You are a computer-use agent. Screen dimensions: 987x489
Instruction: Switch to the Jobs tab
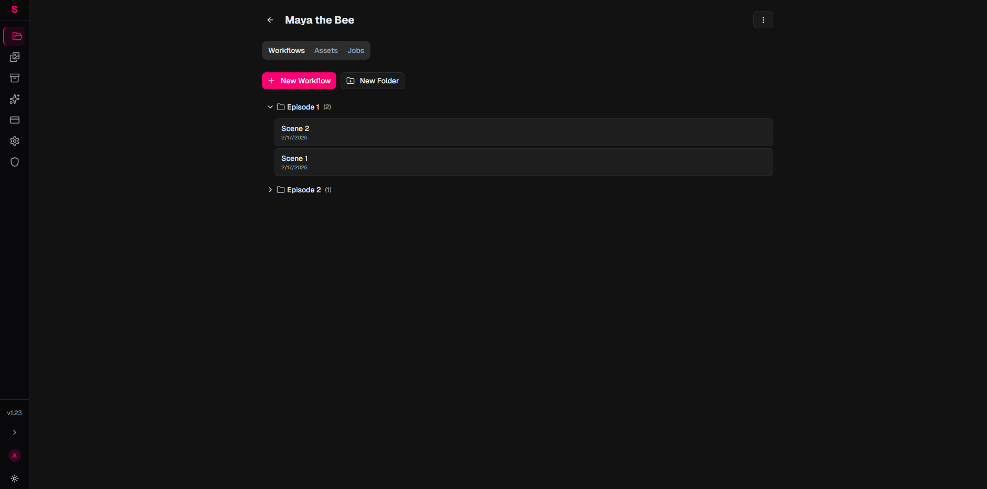tap(356, 50)
